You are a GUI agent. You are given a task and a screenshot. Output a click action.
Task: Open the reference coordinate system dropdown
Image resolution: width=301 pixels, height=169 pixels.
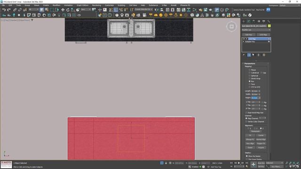pos(86,9)
